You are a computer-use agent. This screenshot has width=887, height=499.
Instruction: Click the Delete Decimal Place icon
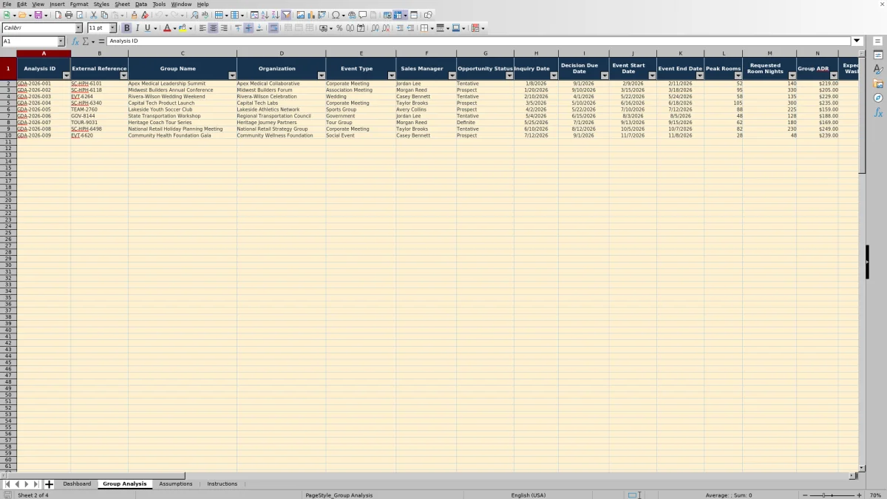coord(386,28)
